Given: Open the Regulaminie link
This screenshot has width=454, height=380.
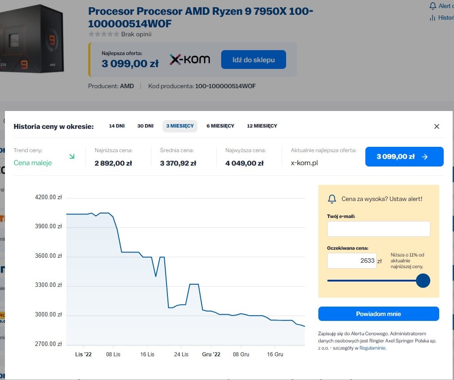Looking at the screenshot, I should point(373,348).
